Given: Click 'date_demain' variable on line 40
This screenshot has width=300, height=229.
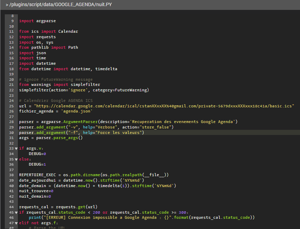Looking at the screenshot, I should click(32, 186).
